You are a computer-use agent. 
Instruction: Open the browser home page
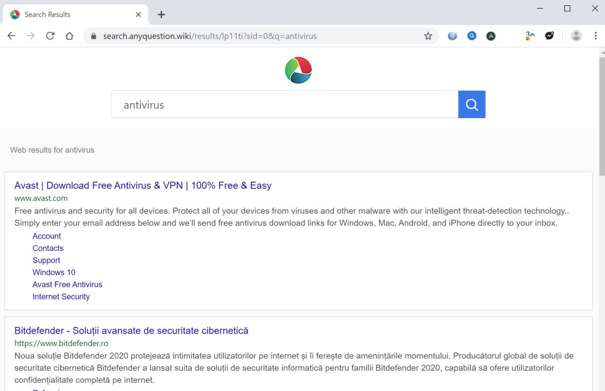[x=69, y=36]
